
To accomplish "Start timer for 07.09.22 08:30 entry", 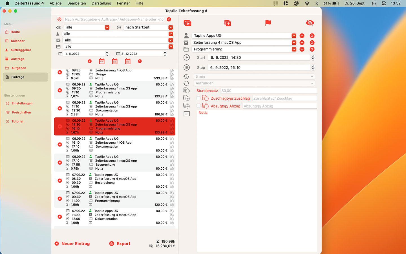I will click(x=60, y=181).
